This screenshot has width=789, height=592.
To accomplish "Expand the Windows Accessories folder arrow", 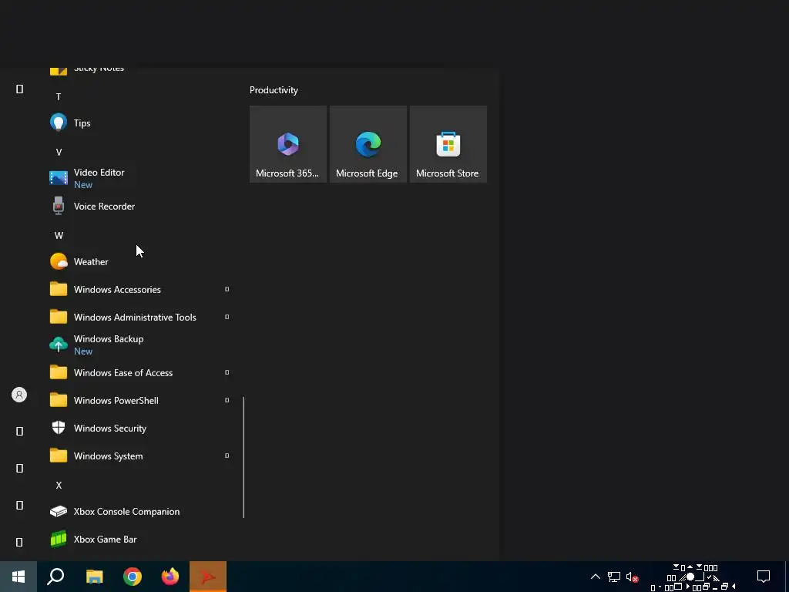I will tap(227, 289).
